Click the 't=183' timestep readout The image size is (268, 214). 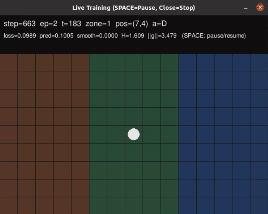tap(71, 24)
